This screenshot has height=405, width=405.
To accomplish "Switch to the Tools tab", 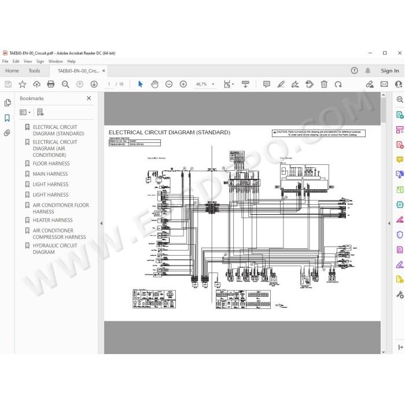I will [34, 71].
